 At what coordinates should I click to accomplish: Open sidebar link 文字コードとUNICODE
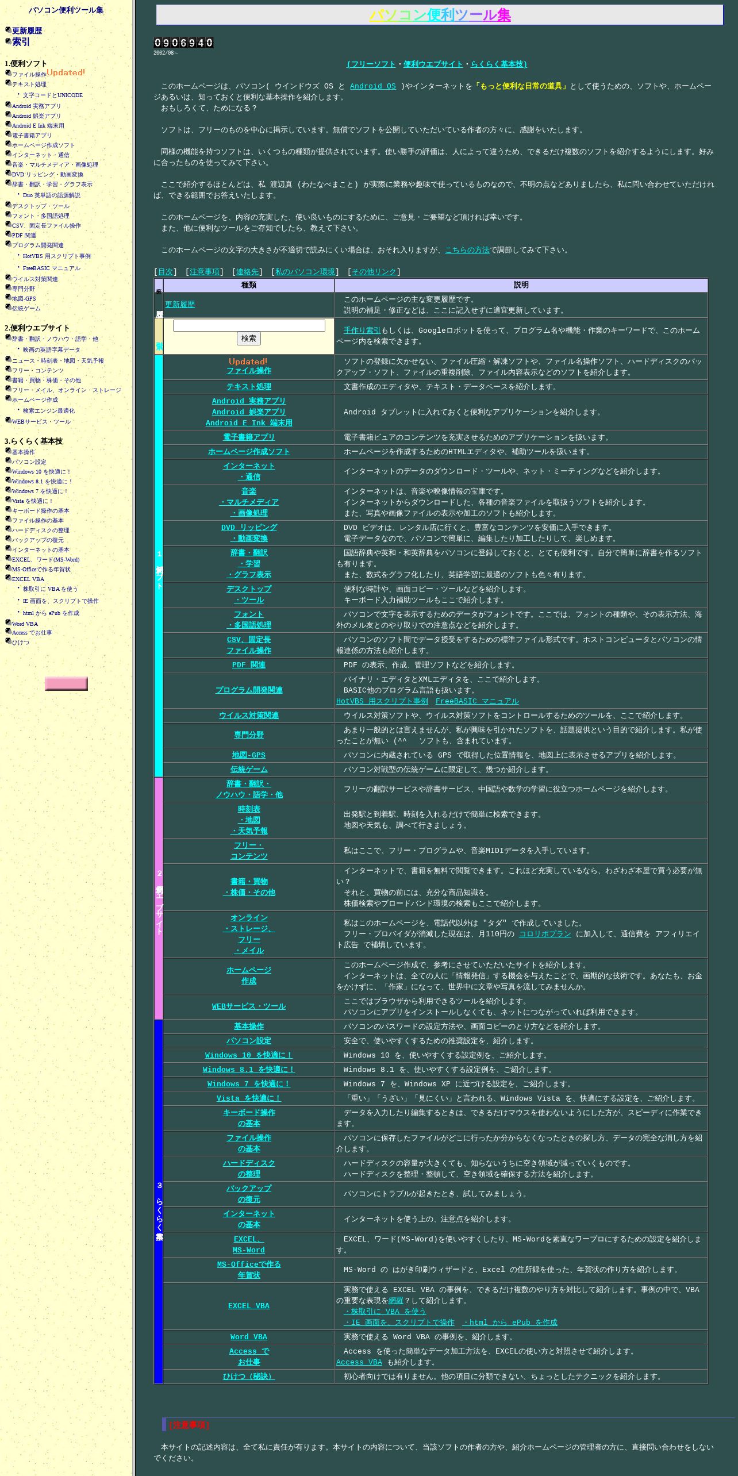pyautogui.click(x=53, y=95)
